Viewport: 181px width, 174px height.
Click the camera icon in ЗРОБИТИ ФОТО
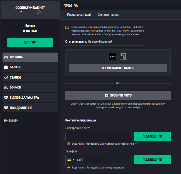(x=106, y=95)
